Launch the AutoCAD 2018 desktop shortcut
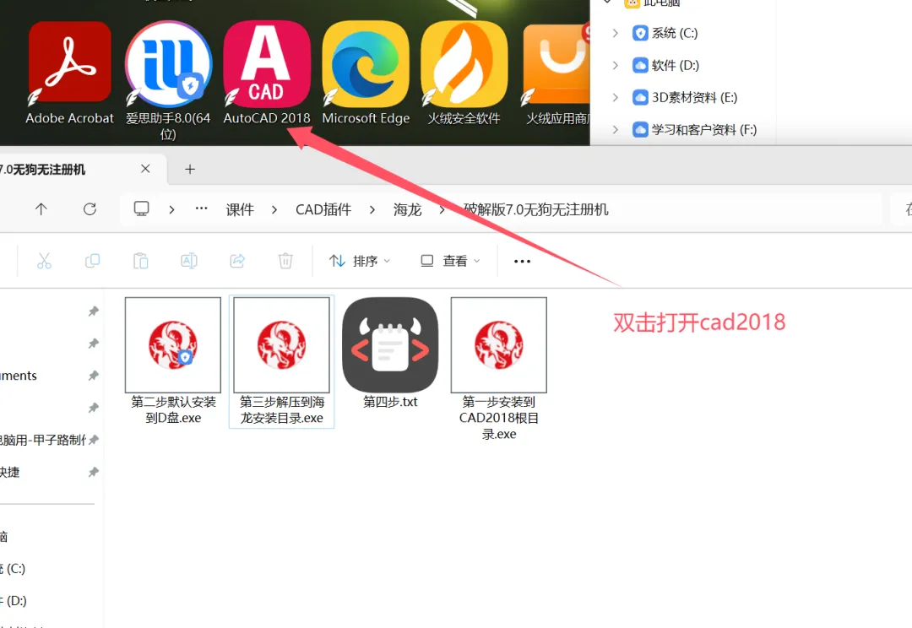Viewport: 912px width, 628px height. coord(267,73)
